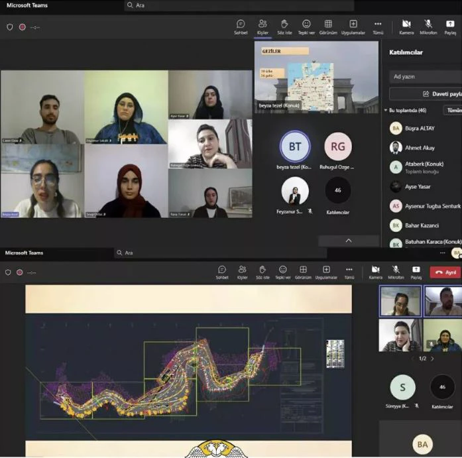The image size is (462, 458).
Task: Click Ad yazın participant search field
Action: (426, 77)
